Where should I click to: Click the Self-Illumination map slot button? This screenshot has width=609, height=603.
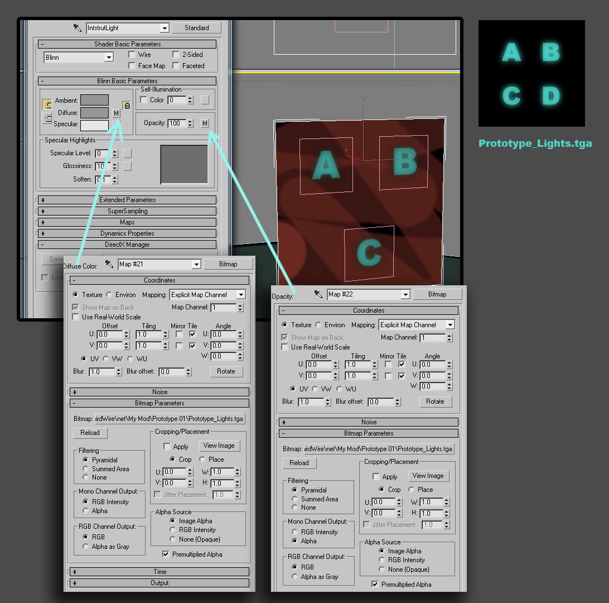205,100
